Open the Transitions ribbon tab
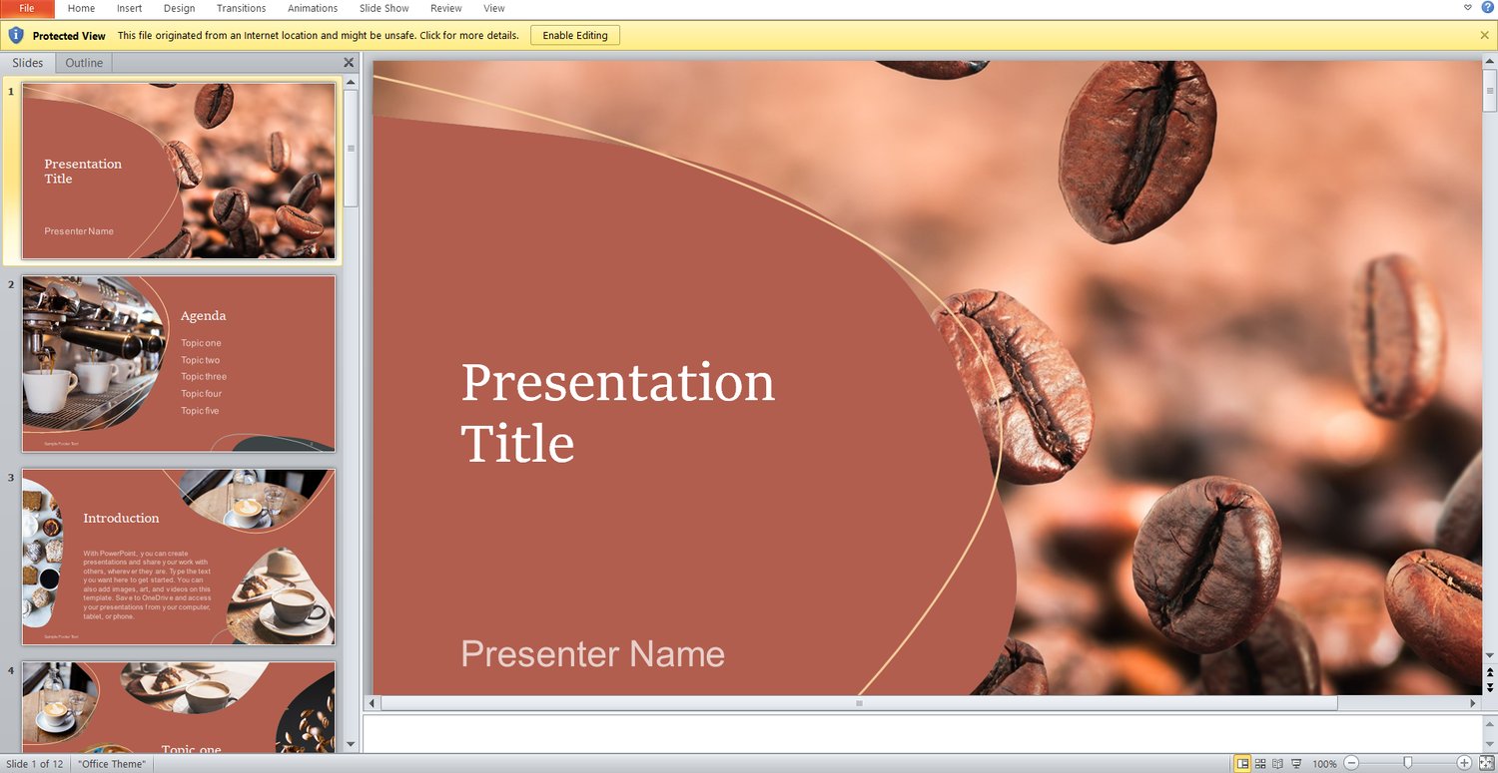This screenshot has width=1498, height=773. pyautogui.click(x=242, y=8)
